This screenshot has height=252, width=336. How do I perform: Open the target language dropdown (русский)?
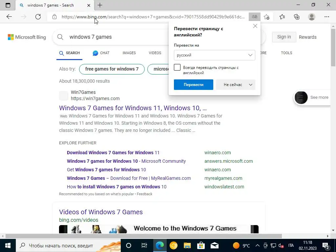click(214, 55)
